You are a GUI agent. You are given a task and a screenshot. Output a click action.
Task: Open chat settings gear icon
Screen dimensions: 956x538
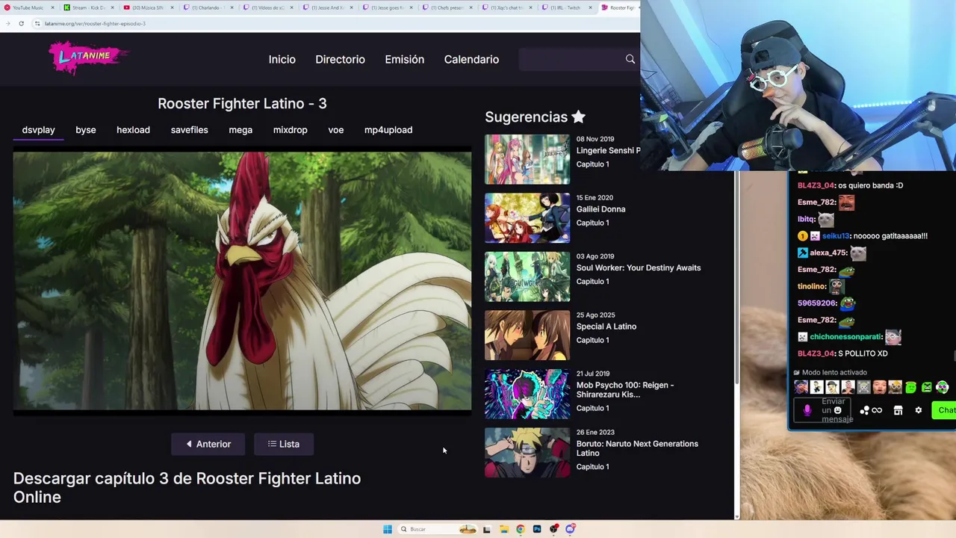[x=919, y=410]
